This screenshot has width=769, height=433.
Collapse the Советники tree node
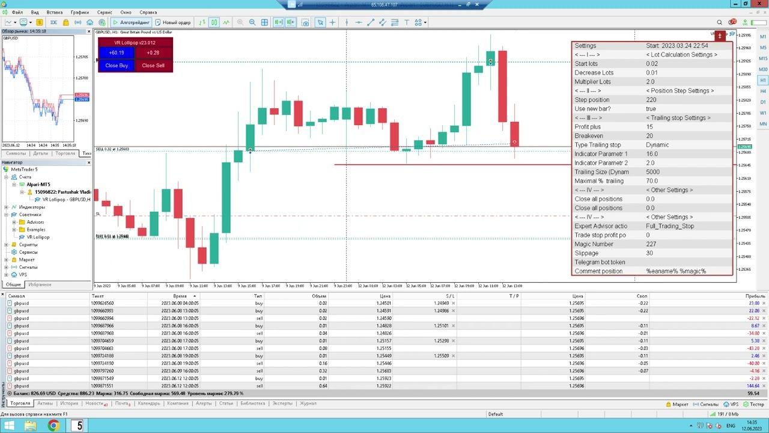[x=7, y=215]
